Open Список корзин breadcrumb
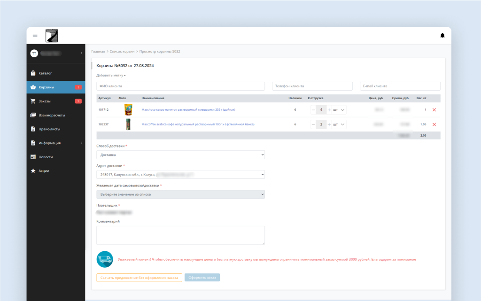The height and width of the screenshot is (301, 481). pyautogui.click(x=122, y=52)
